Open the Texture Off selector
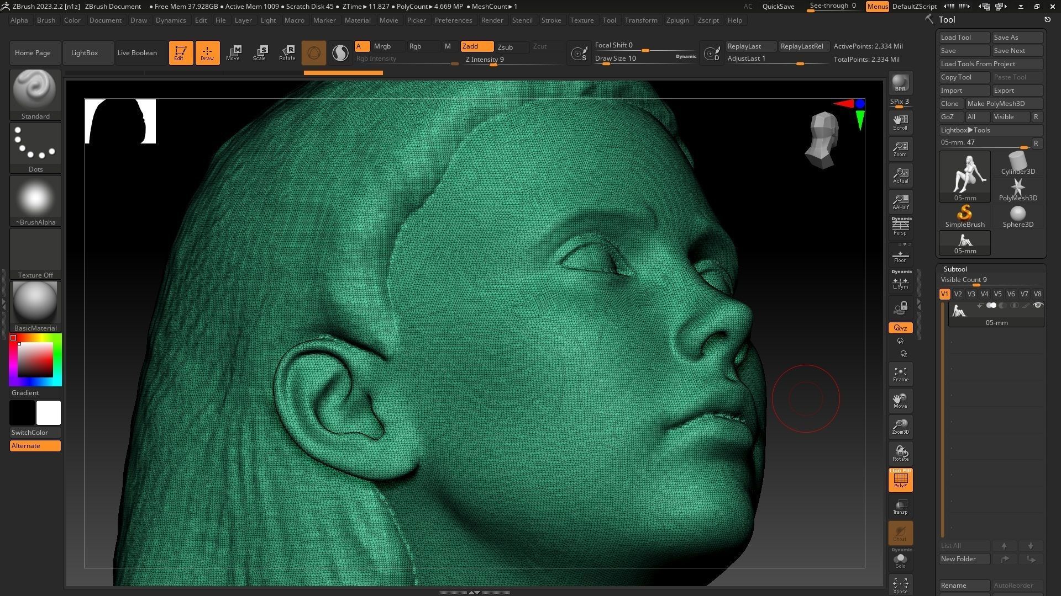The image size is (1061, 596). tap(35, 253)
